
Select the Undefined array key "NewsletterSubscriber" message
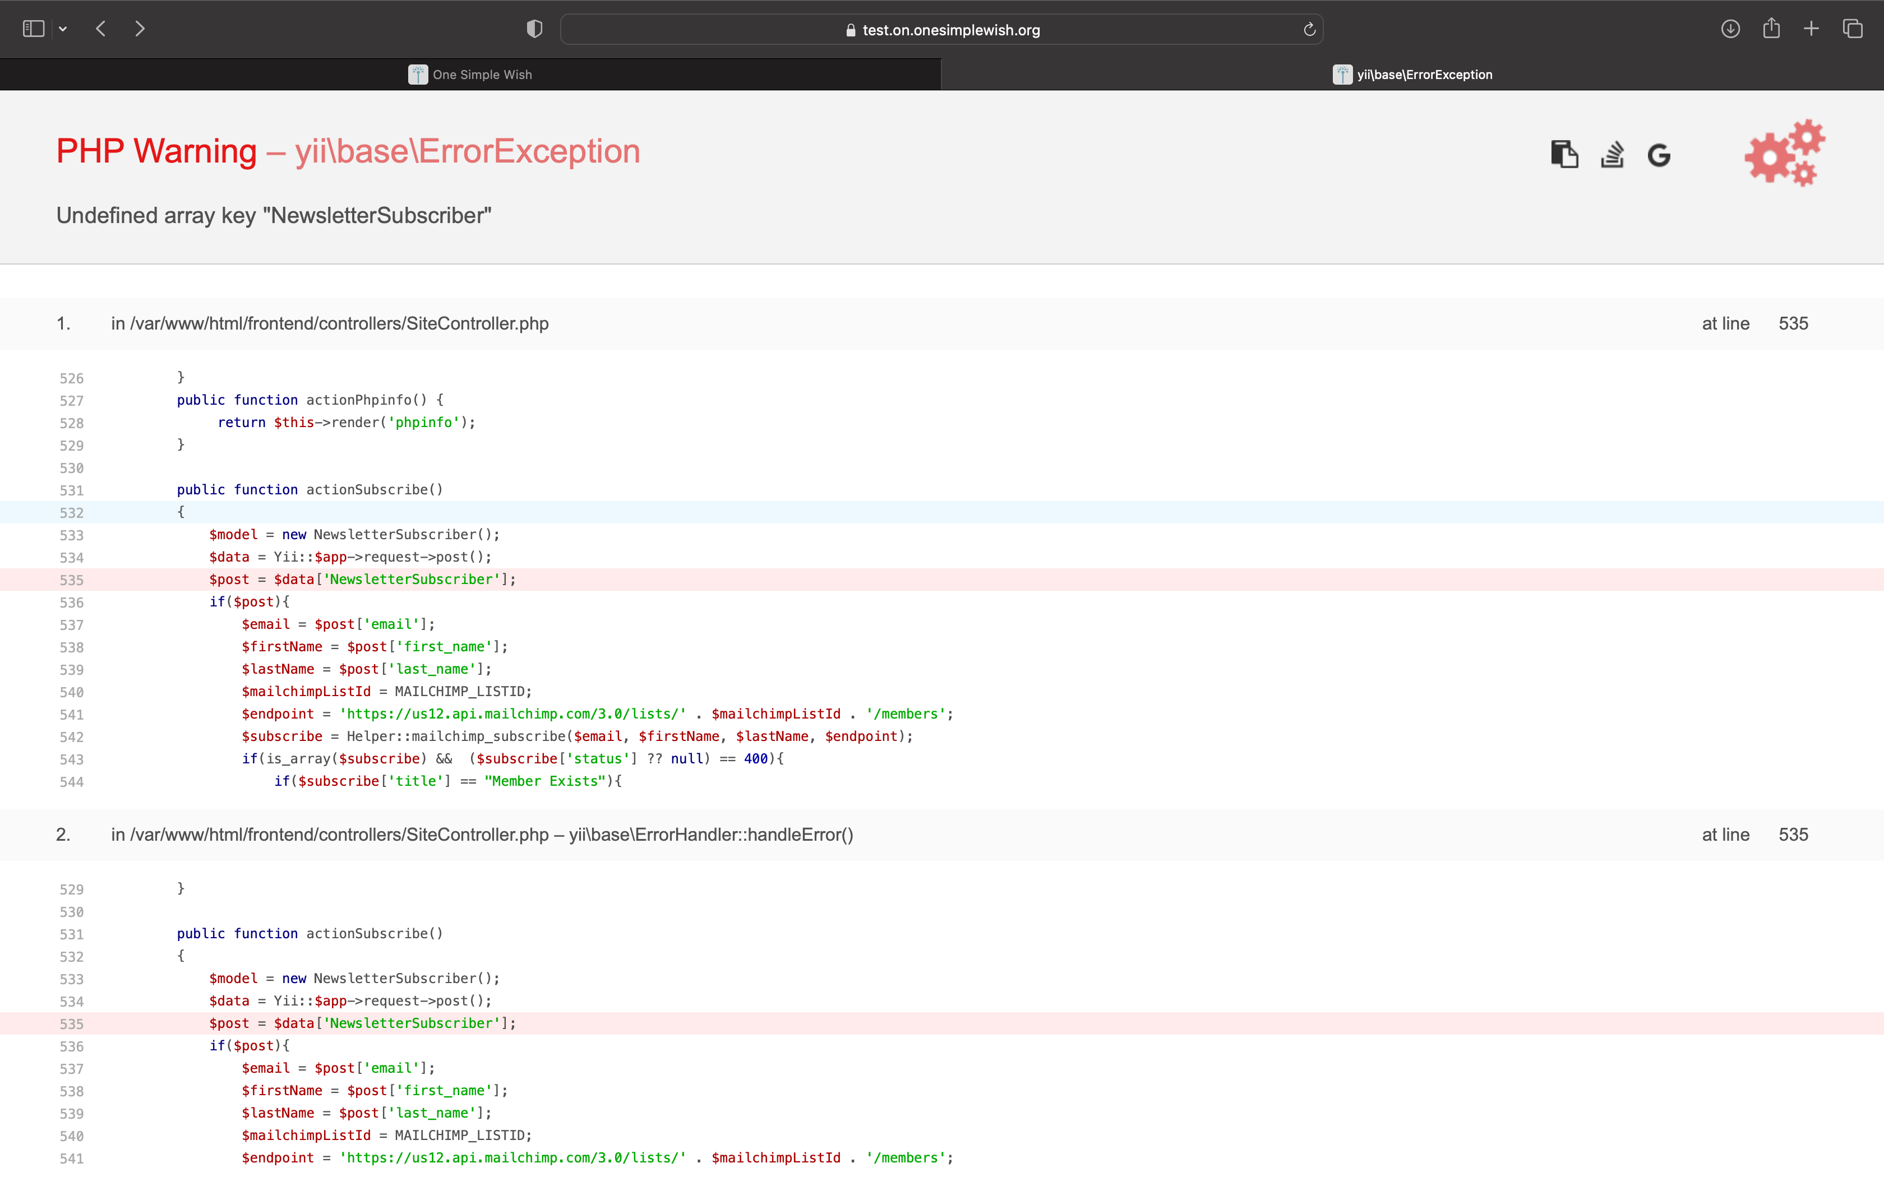pyautogui.click(x=274, y=216)
